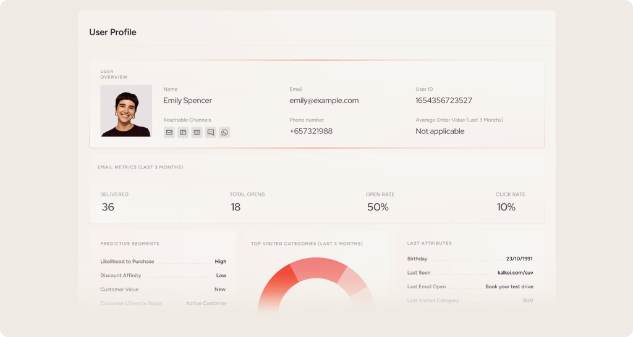Click the Click Rate 10% metric
The height and width of the screenshot is (337, 633).
pyautogui.click(x=506, y=207)
